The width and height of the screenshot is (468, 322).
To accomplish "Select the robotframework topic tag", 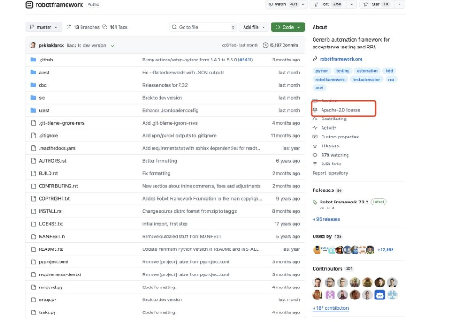I will tap(330, 80).
